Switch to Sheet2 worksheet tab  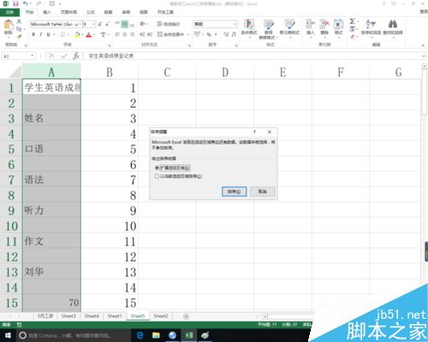pyautogui.click(x=161, y=316)
